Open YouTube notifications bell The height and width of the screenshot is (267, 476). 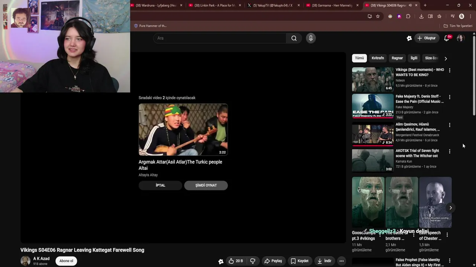pos(447,38)
